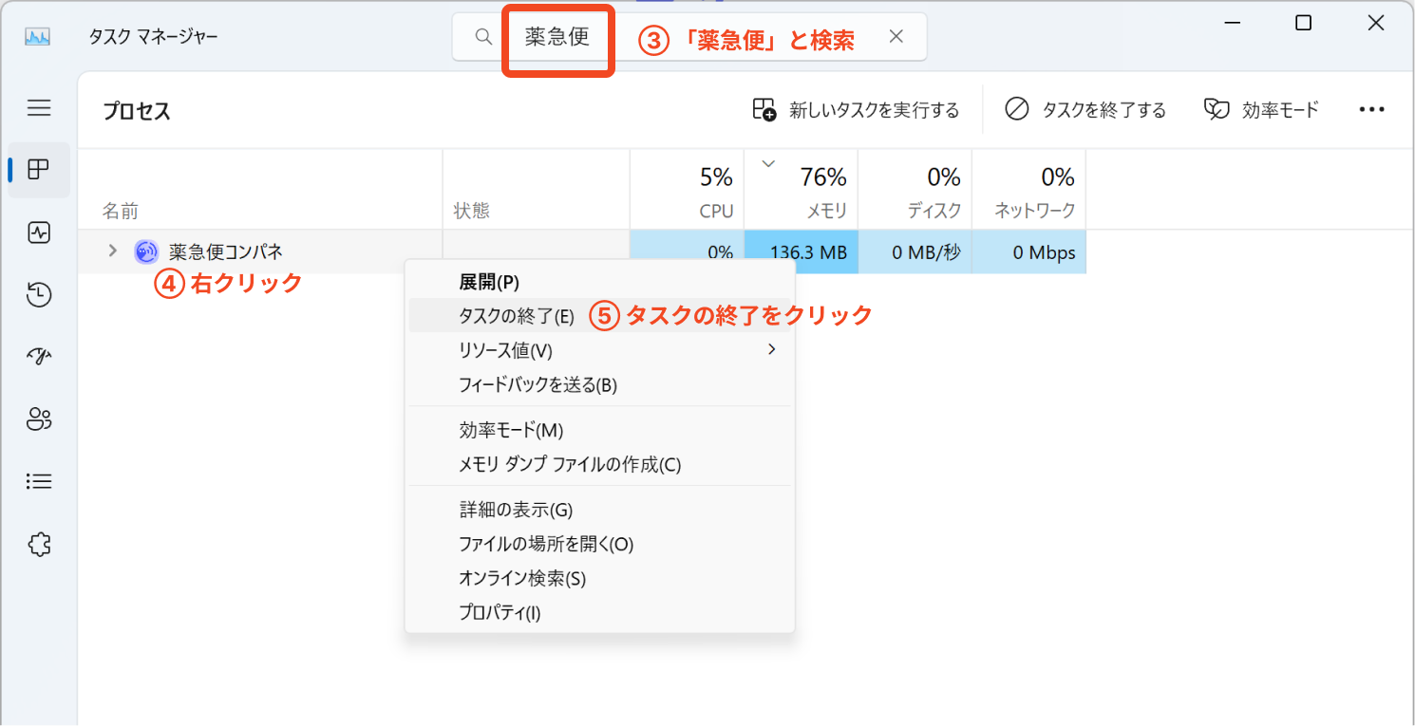Clear the search box with X
This screenshot has height=726, width=1415.
click(x=896, y=37)
